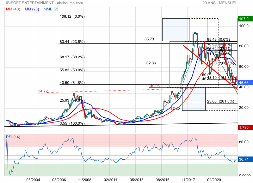The image size is (253, 183).
Task: Select the MM (40) legend label
Action: pyautogui.click(x=13, y=9)
